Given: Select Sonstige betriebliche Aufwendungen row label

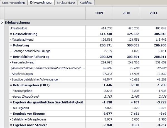Looking at the screenshot, I should point(35,80).
